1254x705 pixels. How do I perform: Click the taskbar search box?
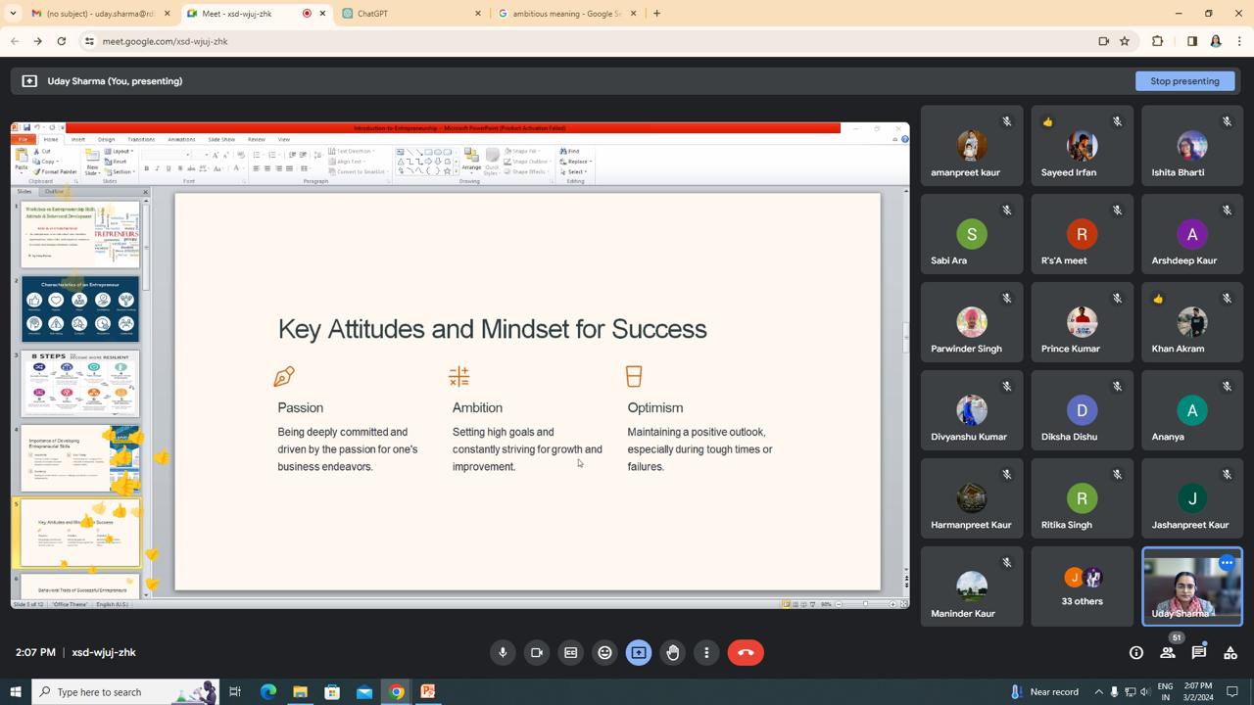point(125,691)
